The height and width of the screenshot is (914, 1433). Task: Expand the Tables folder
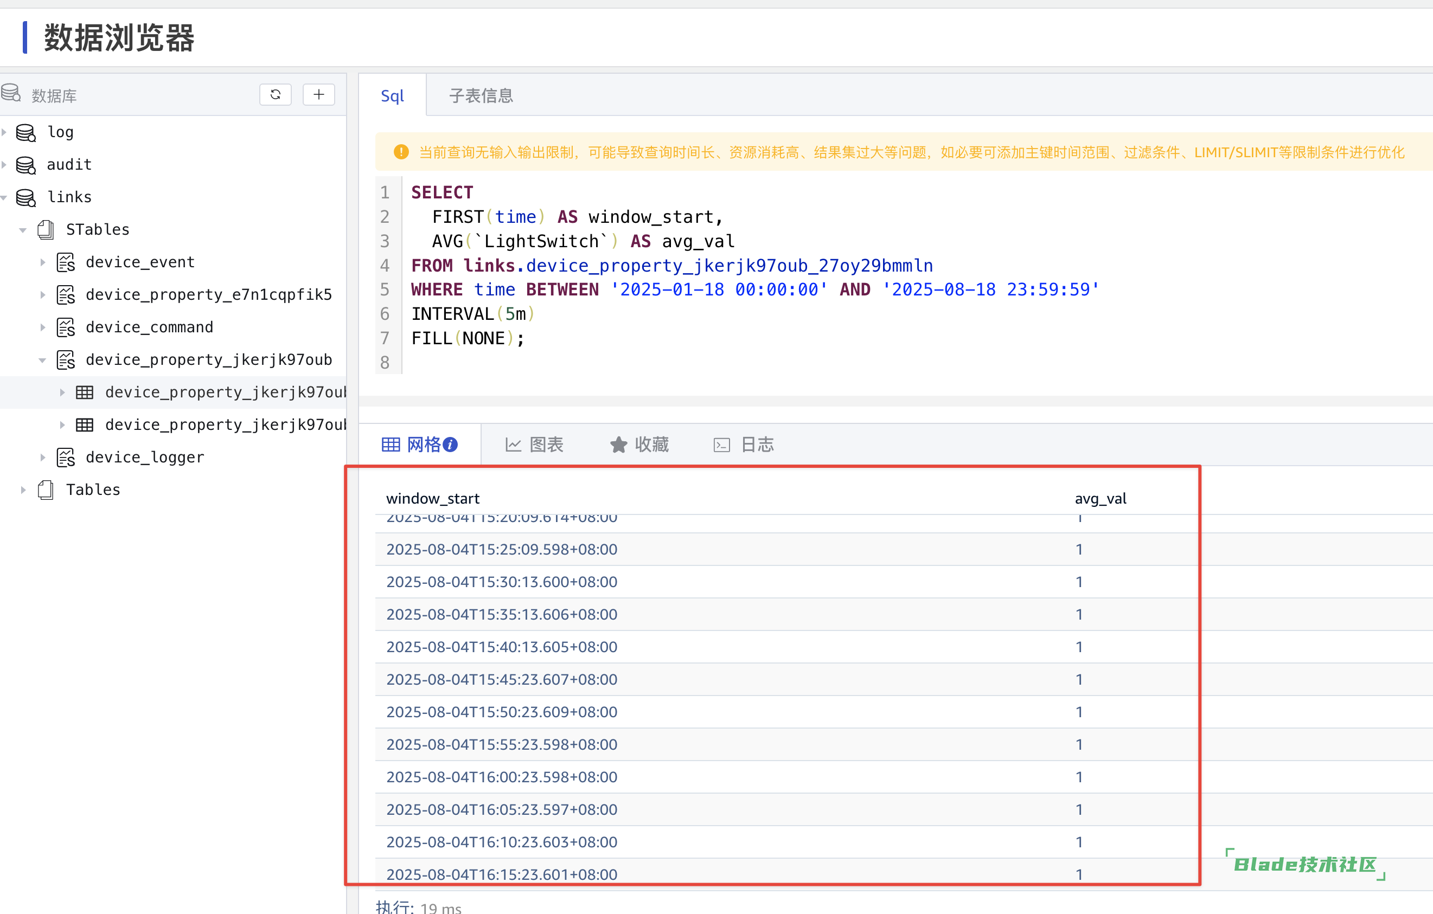[23, 490]
